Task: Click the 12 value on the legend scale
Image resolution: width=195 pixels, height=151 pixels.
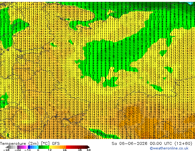Action: (x=50, y=150)
